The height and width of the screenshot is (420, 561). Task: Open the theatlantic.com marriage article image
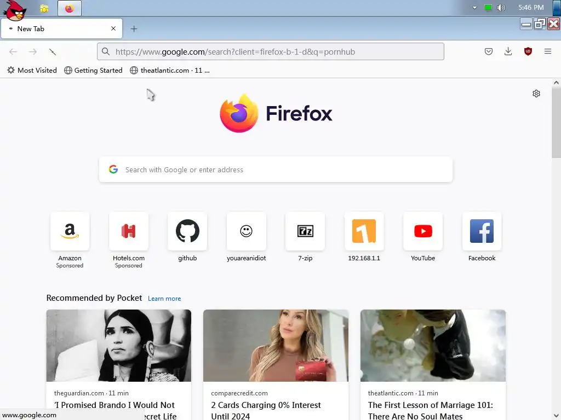point(433,346)
